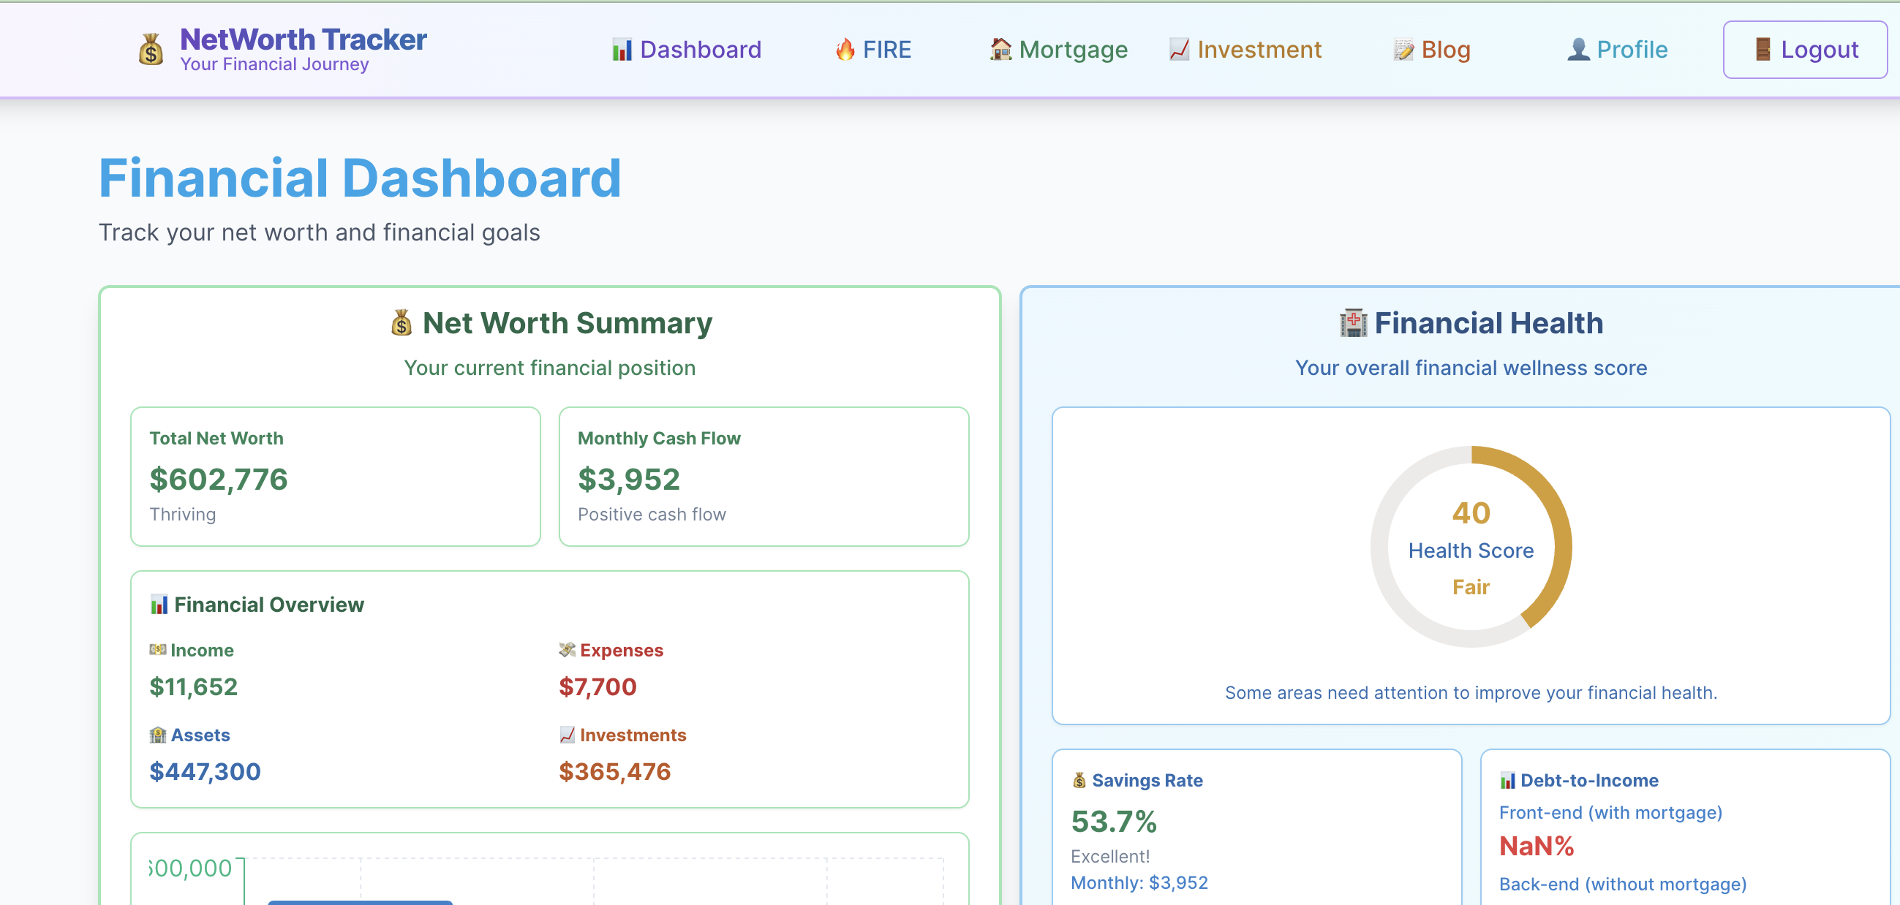Click the Investment chart icon in navbar

pos(1179,50)
